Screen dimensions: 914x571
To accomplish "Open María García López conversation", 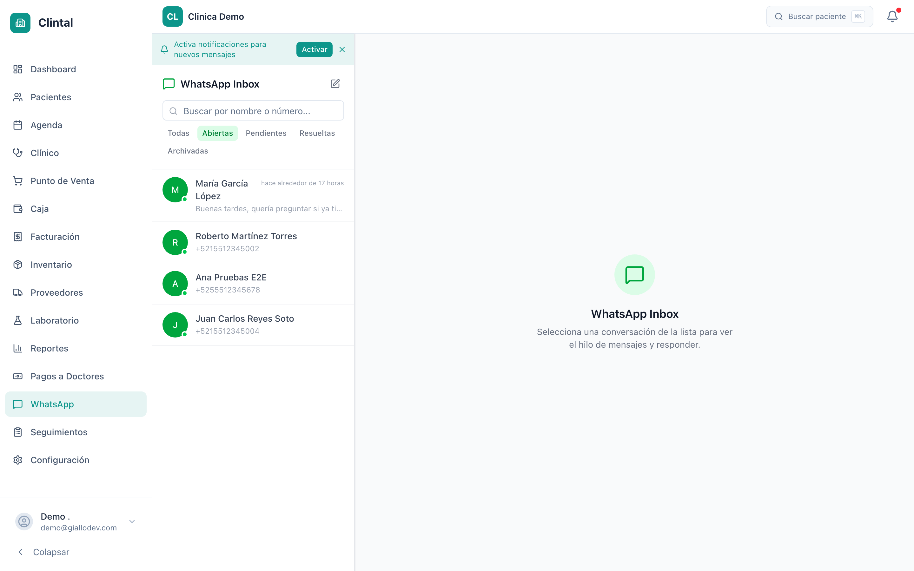I will point(253,196).
